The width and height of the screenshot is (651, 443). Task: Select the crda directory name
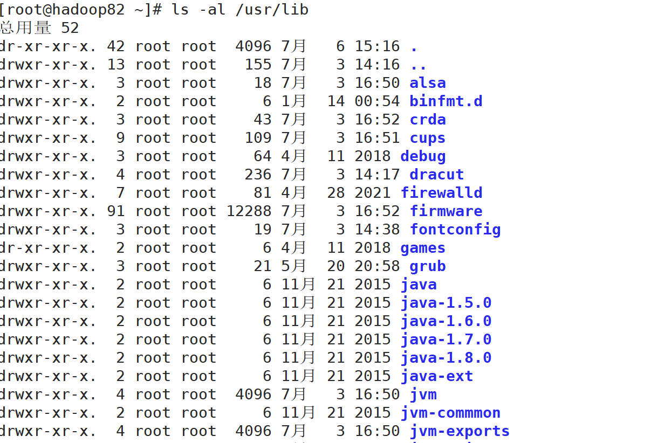pos(427,120)
